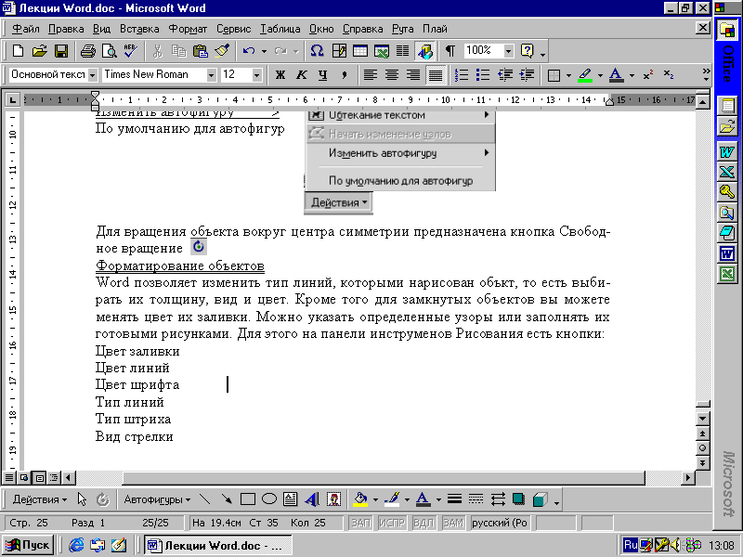This screenshot has width=743, height=557.
Task: Expand the highlight color dropdown arrow
Action: (x=600, y=75)
